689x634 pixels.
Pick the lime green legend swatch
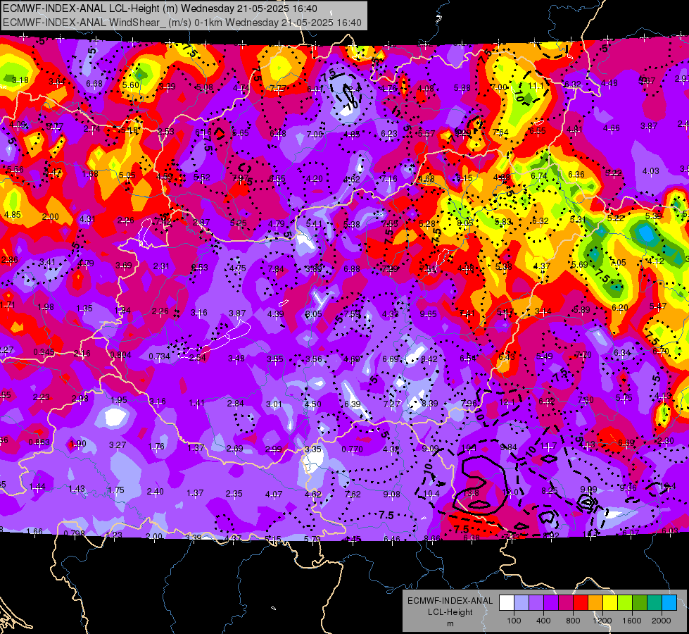click(x=625, y=603)
